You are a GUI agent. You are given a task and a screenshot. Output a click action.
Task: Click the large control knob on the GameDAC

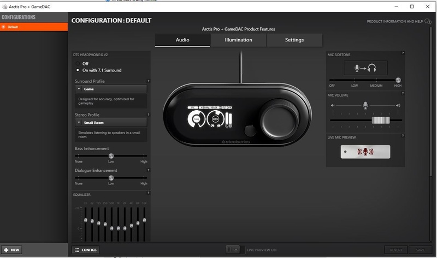tap(280, 119)
